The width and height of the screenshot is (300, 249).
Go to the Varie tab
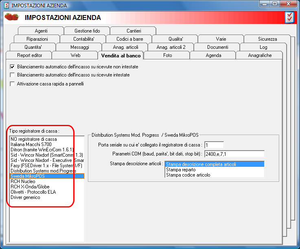click(221, 39)
